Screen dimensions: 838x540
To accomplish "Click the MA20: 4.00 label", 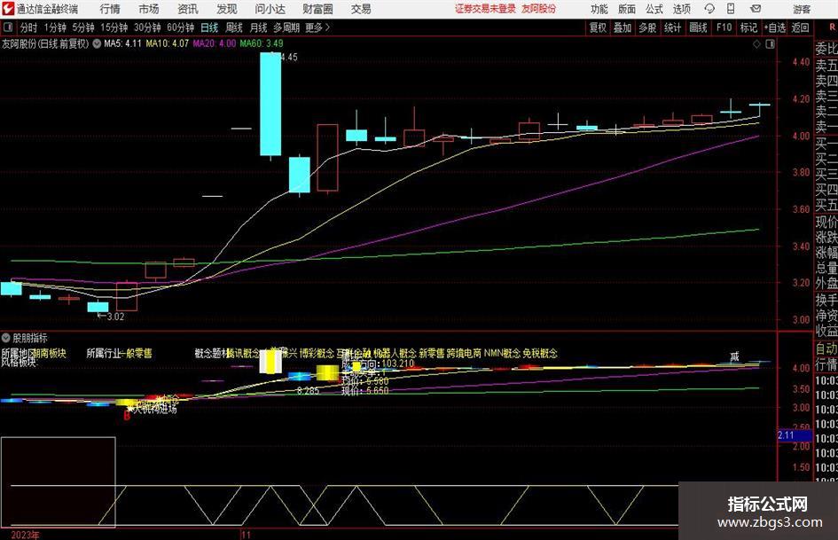I will [x=215, y=43].
